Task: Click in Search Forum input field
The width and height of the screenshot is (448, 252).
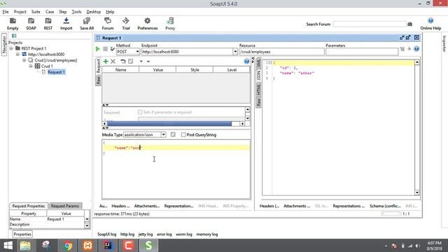Action: (370, 24)
